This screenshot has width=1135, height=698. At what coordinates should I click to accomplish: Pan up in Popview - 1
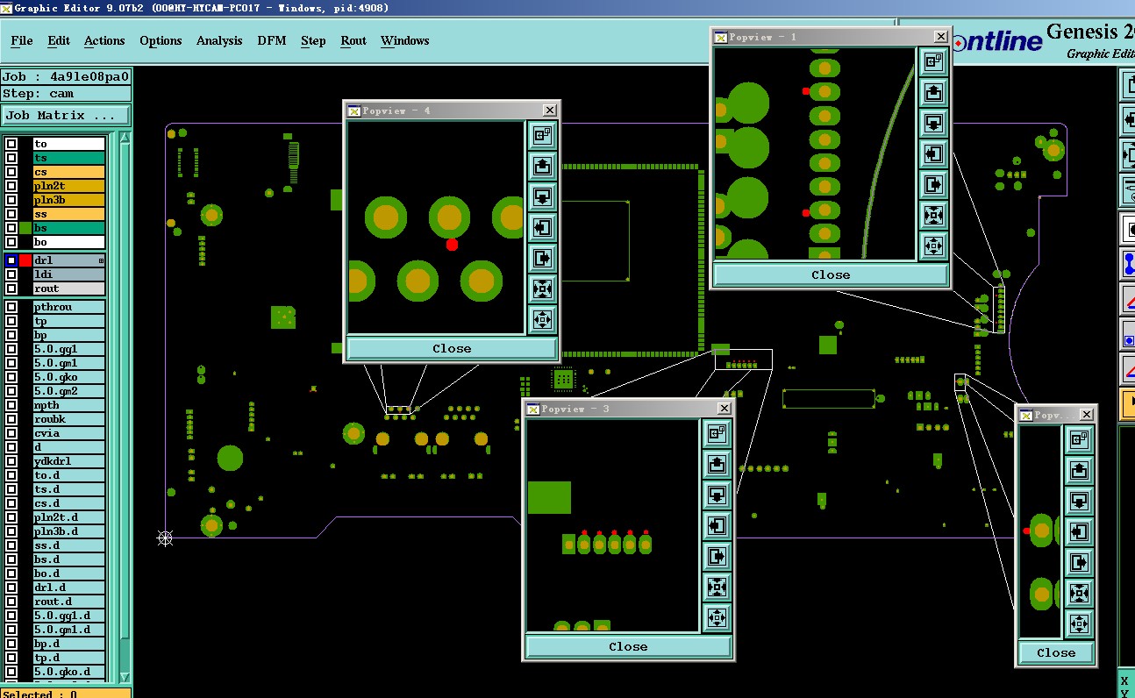pyautogui.click(x=934, y=91)
